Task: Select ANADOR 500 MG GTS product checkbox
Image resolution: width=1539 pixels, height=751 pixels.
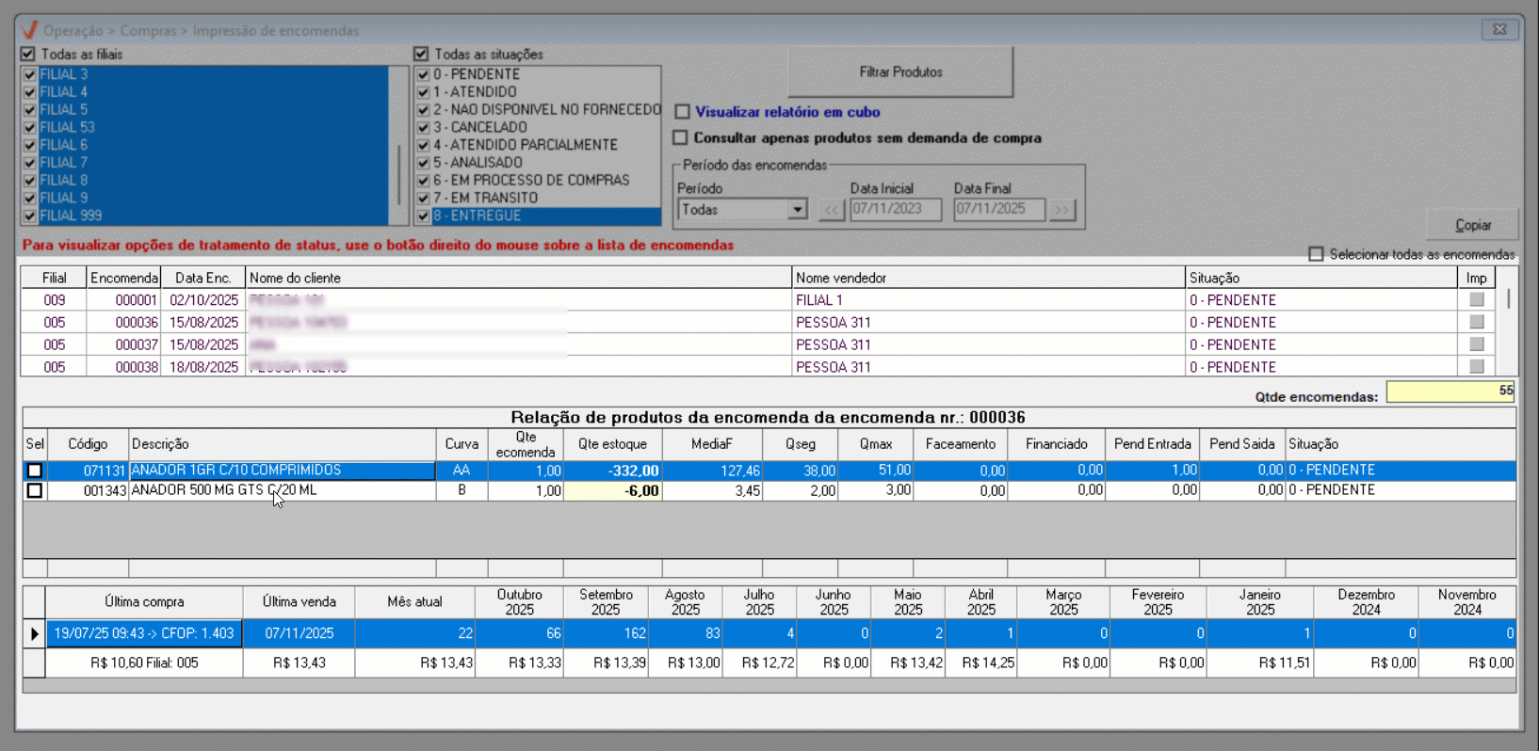Action: [35, 490]
